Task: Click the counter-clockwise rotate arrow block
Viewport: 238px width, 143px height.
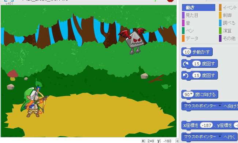Action: click(200, 76)
